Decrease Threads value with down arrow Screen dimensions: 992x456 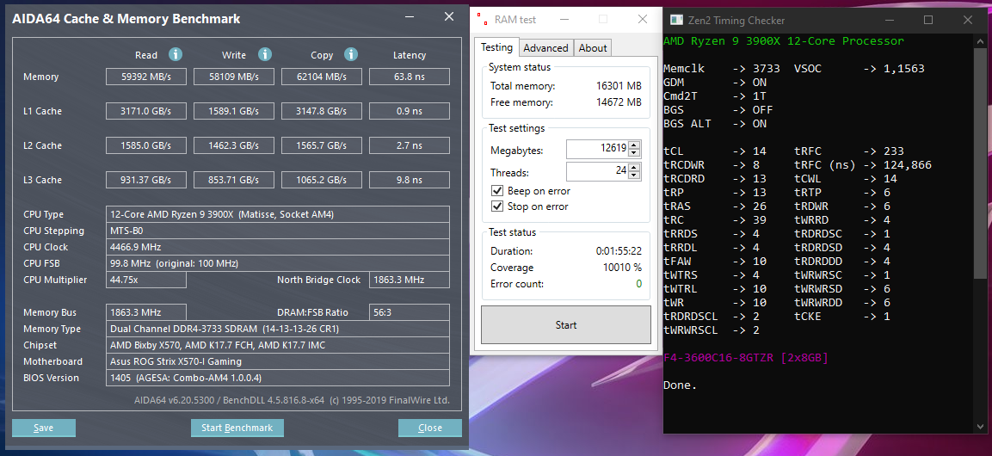635,176
